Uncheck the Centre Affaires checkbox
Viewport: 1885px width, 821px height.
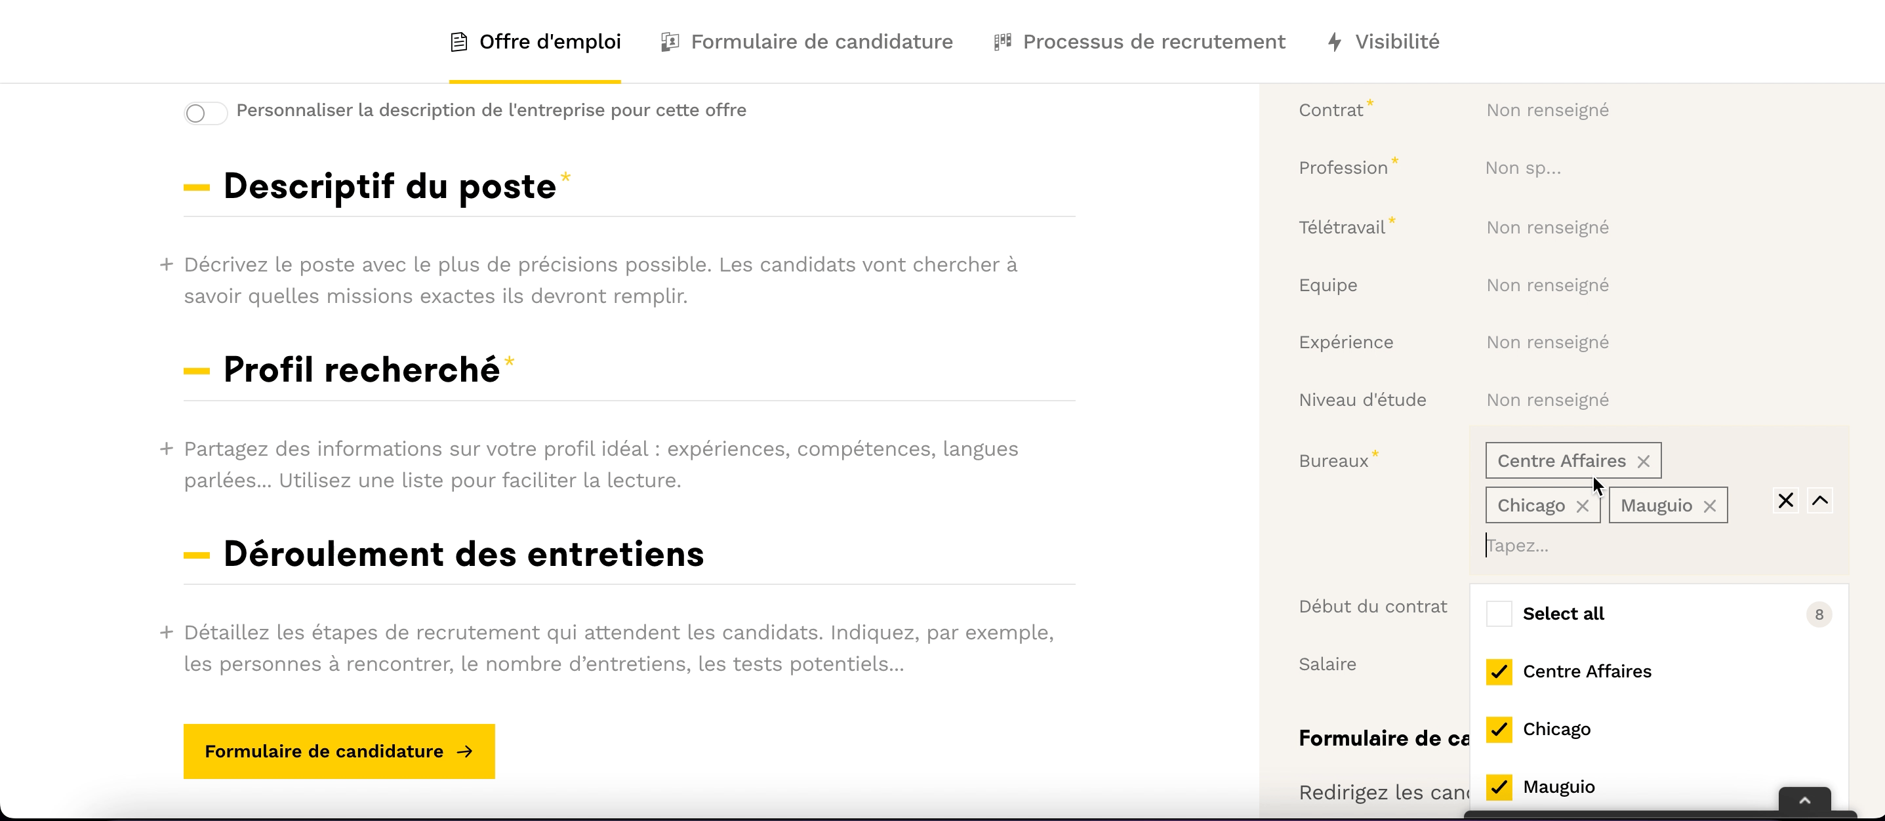(1499, 671)
